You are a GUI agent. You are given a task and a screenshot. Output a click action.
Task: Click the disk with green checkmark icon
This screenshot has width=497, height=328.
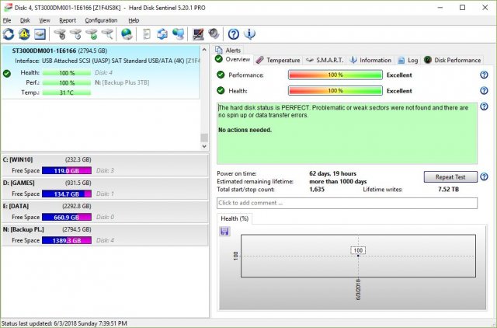92,34
